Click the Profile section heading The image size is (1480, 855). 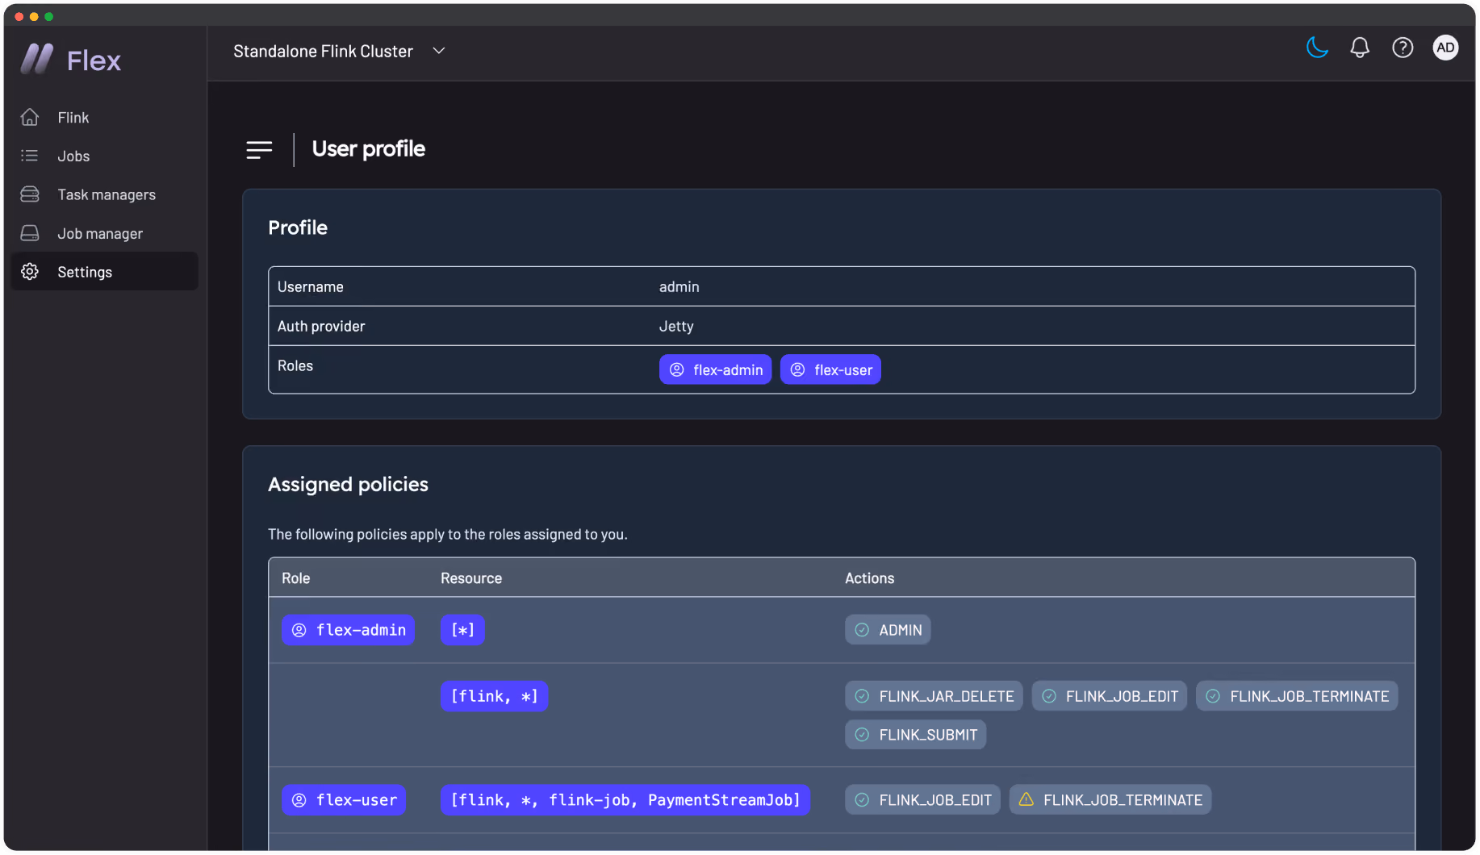298,228
